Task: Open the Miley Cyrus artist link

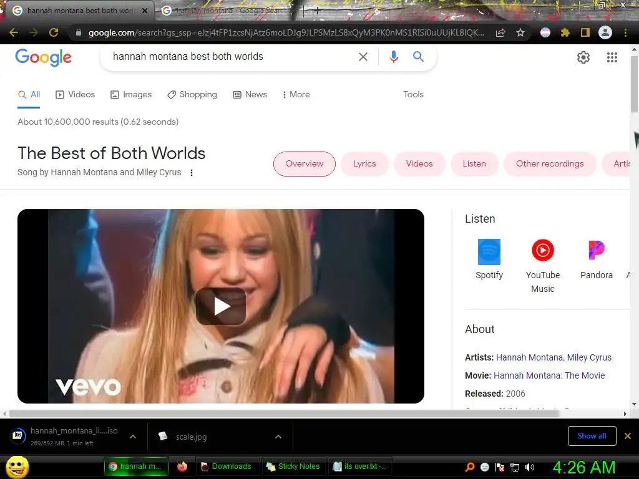Action: [589, 357]
